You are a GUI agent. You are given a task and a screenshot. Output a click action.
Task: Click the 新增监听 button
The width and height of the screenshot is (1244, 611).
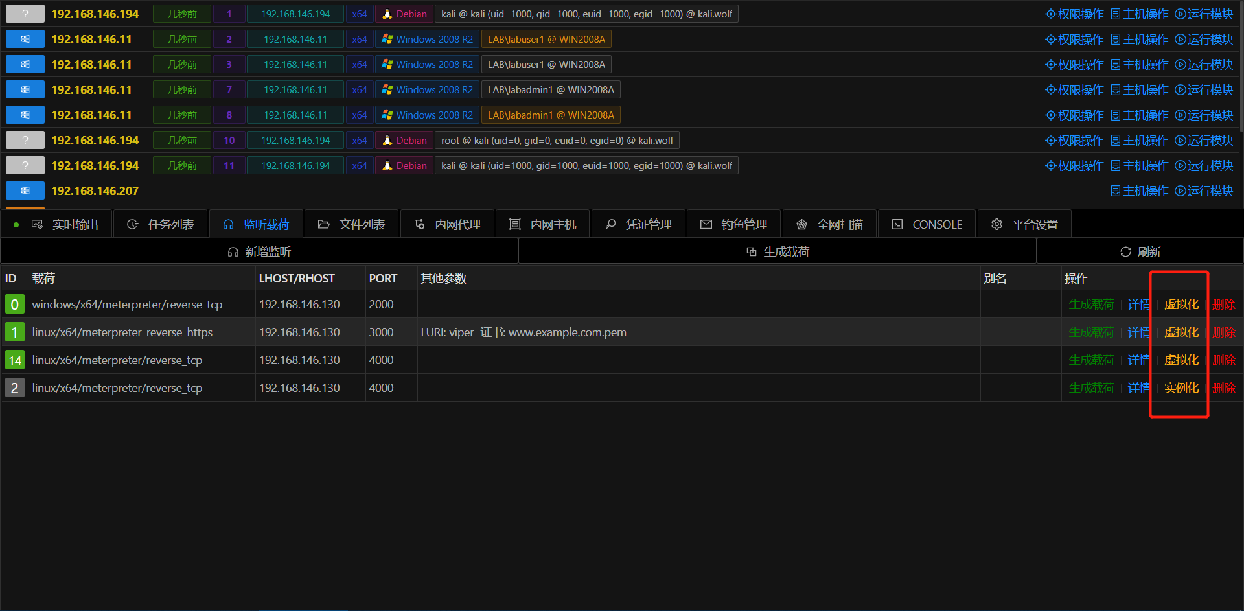(x=259, y=251)
